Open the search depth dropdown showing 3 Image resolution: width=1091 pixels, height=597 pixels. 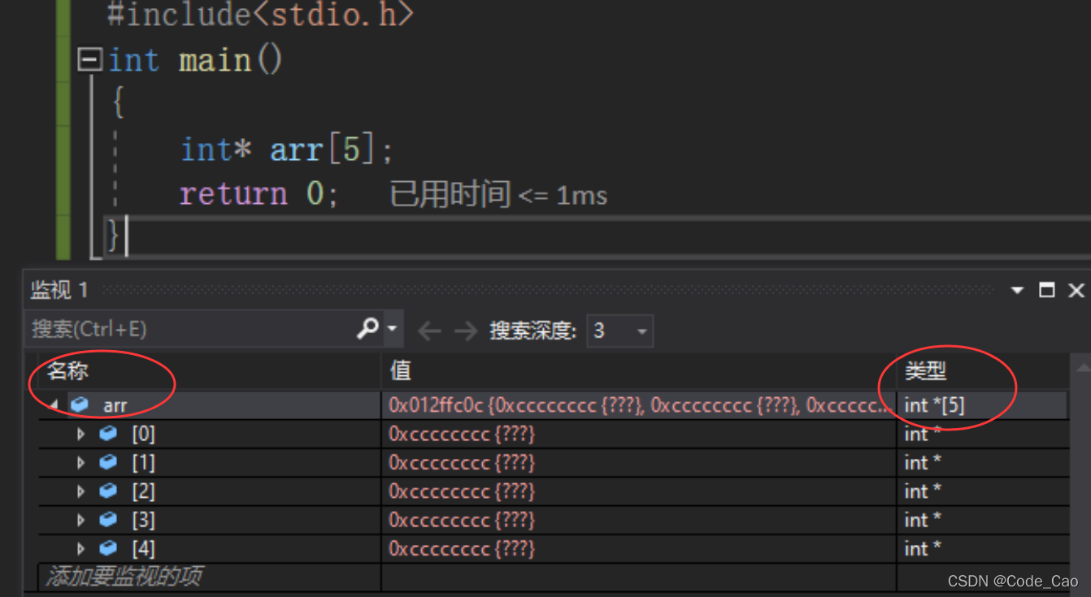619,331
